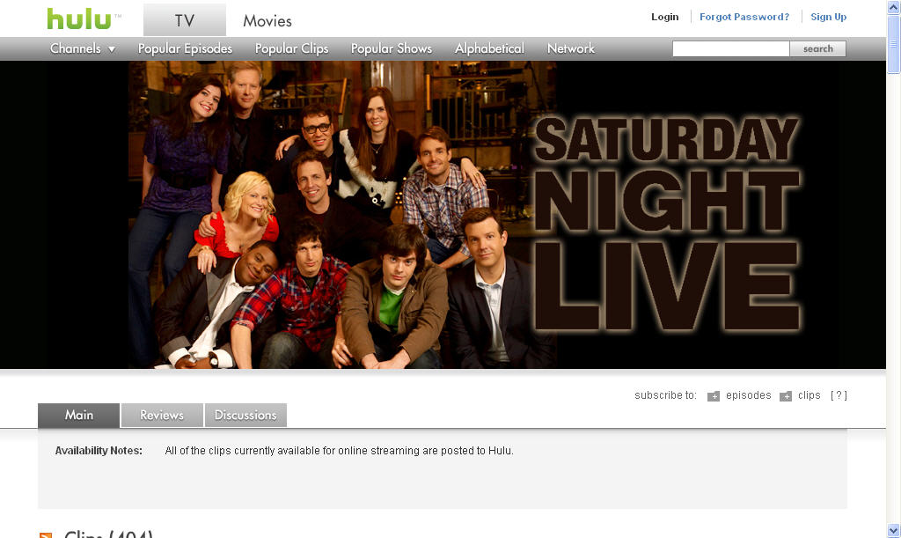Screen dimensions: 901x538
Task: Open the orange RSS feed icon beside Clips
Action: (47, 534)
